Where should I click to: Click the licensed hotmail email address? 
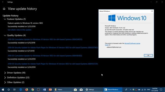pyautogui.click(x=114, y=47)
